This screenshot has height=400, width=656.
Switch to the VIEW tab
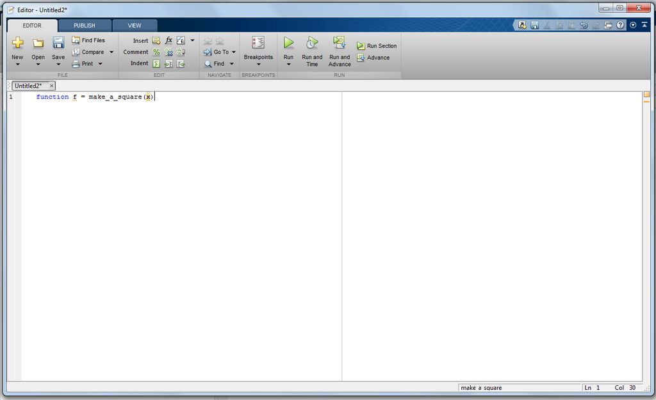tap(135, 26)
